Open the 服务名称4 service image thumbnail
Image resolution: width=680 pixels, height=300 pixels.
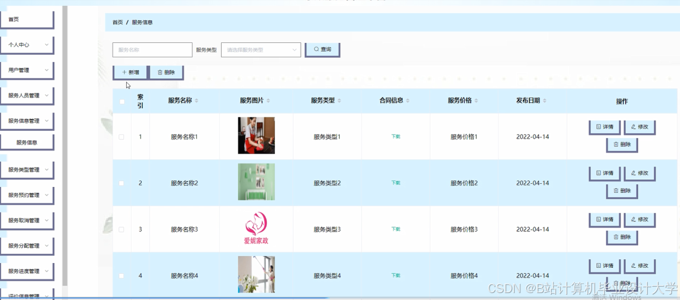tap(257, 274)
